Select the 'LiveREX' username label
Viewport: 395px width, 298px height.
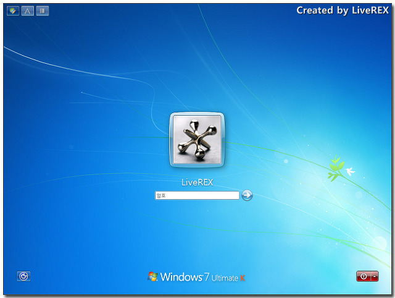[x=197, y=182]
